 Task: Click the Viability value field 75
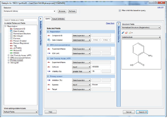click(x=96, y=71)
